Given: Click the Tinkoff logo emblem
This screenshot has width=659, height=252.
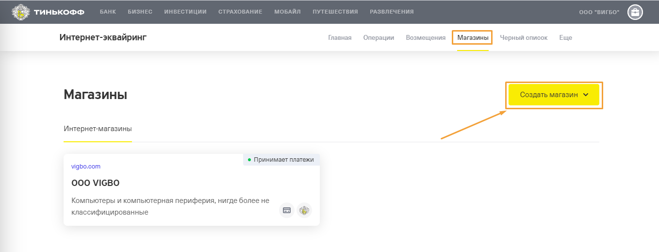Looking at the screenshot, I should 21,12.
